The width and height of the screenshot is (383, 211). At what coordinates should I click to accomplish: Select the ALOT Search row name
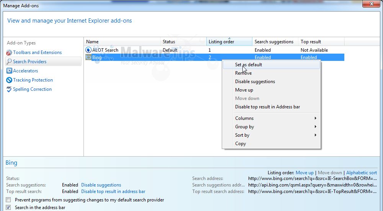click(105, 50)
